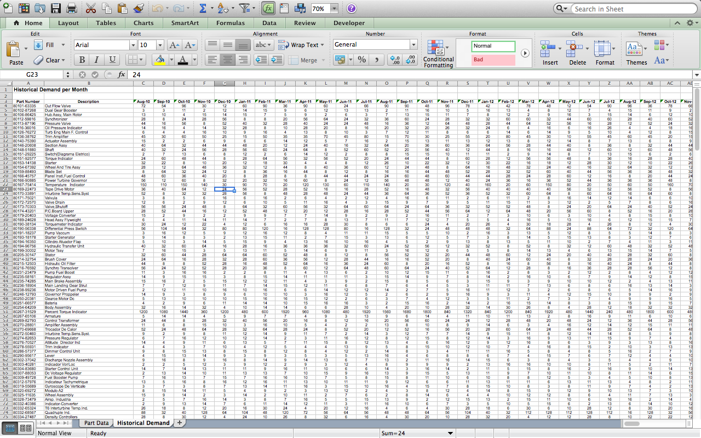This screenshot has width=701, height=438.
Task: Click the AutoSum sigma icon
Action: 203,9
